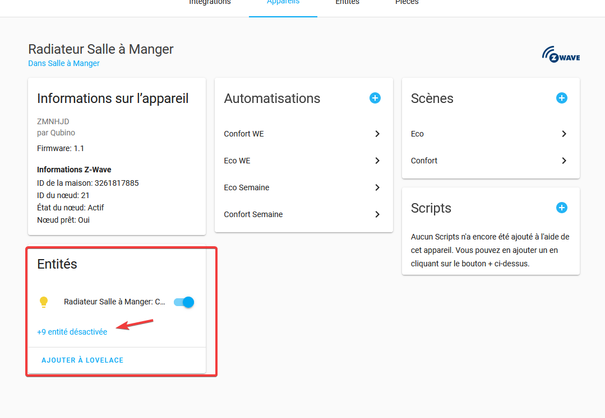Show the +9 entité désactivée link
This screenshot has width=605, height=418.
click(x=72, y=332)
